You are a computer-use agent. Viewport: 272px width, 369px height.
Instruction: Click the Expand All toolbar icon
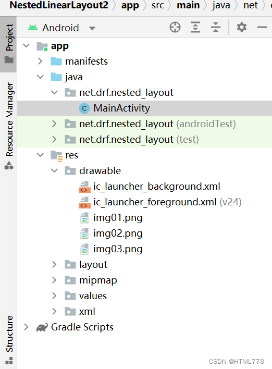click(195, 27)
